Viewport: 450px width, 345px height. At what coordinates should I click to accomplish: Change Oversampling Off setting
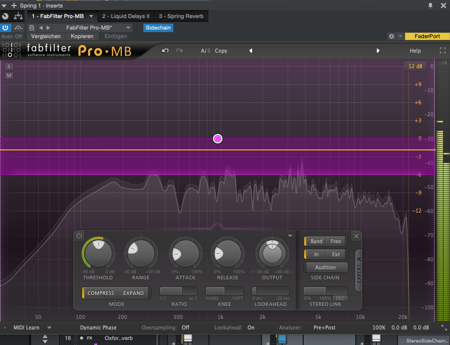pos(185,328)
